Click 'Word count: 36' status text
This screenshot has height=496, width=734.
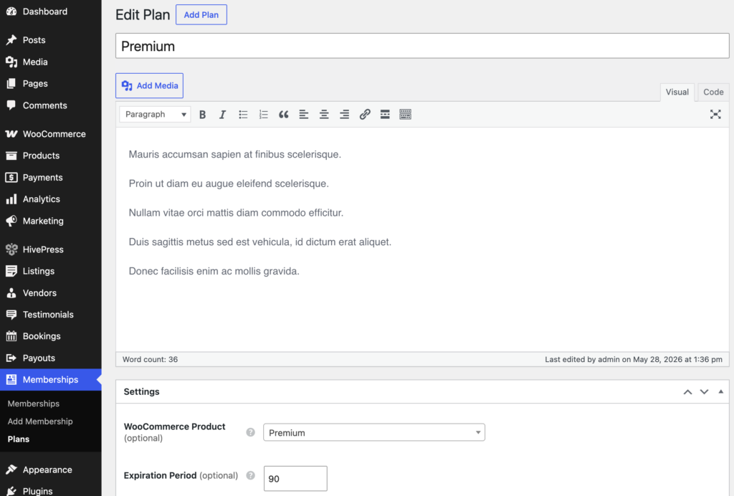pyautogui.click(x=151, y=359)
